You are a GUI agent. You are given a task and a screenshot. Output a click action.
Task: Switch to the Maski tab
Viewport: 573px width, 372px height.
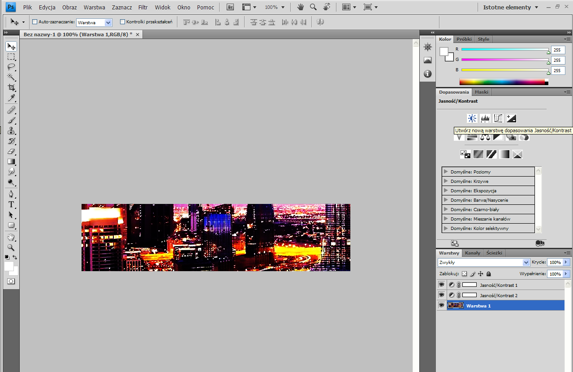[482, 92]
